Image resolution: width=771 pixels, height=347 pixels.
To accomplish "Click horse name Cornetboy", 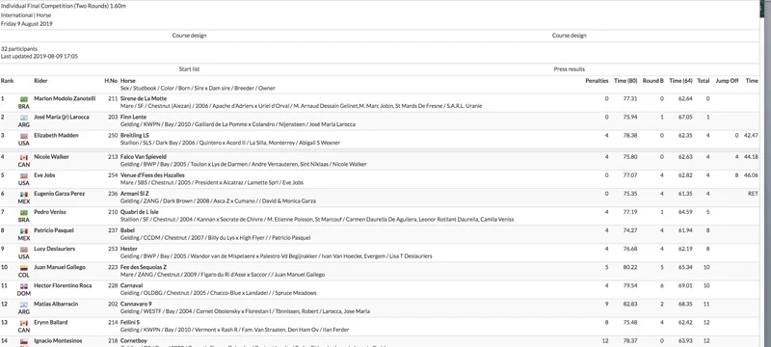I will pyautogui.click(x=134, y=340).
